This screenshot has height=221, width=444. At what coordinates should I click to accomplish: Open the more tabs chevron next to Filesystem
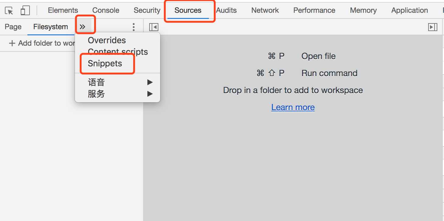(83, 27)
